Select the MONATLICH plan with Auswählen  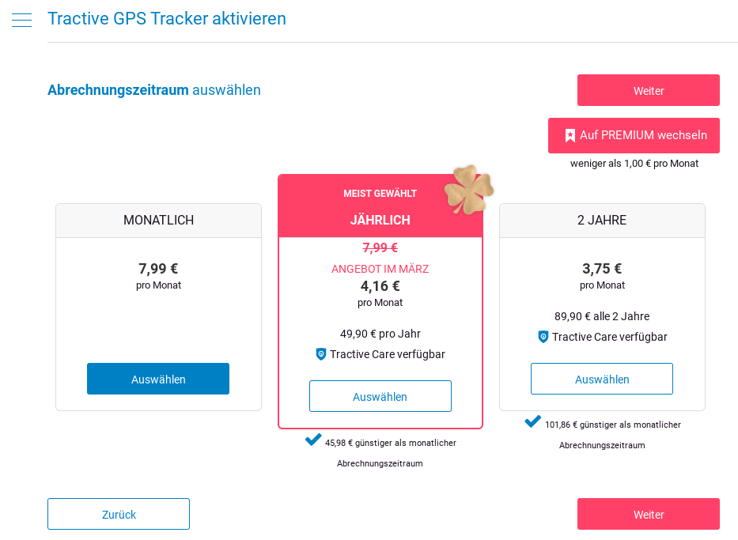click(x=158, y=379)
